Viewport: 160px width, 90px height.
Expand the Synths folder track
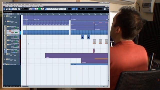(4, 54)
